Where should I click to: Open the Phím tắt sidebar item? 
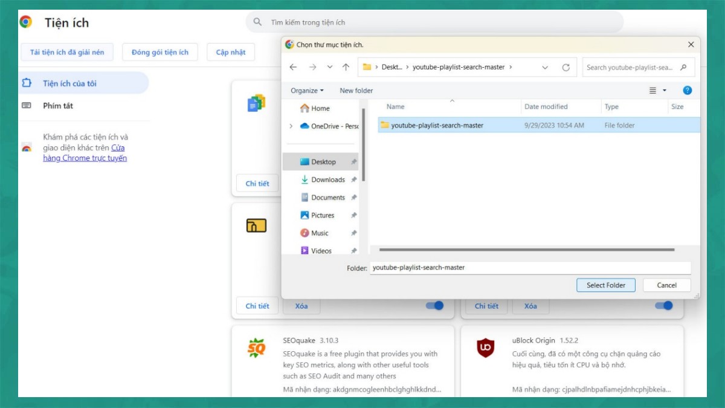point(58,106)
